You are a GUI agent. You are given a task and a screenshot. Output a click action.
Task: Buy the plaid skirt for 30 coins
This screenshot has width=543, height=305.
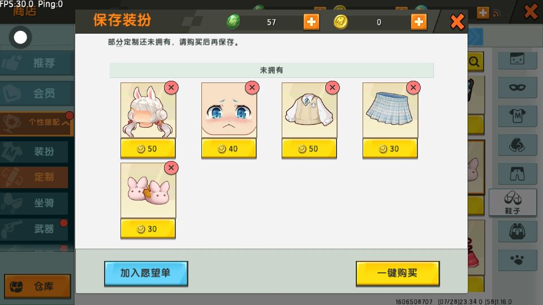click(x=390, y=149)
